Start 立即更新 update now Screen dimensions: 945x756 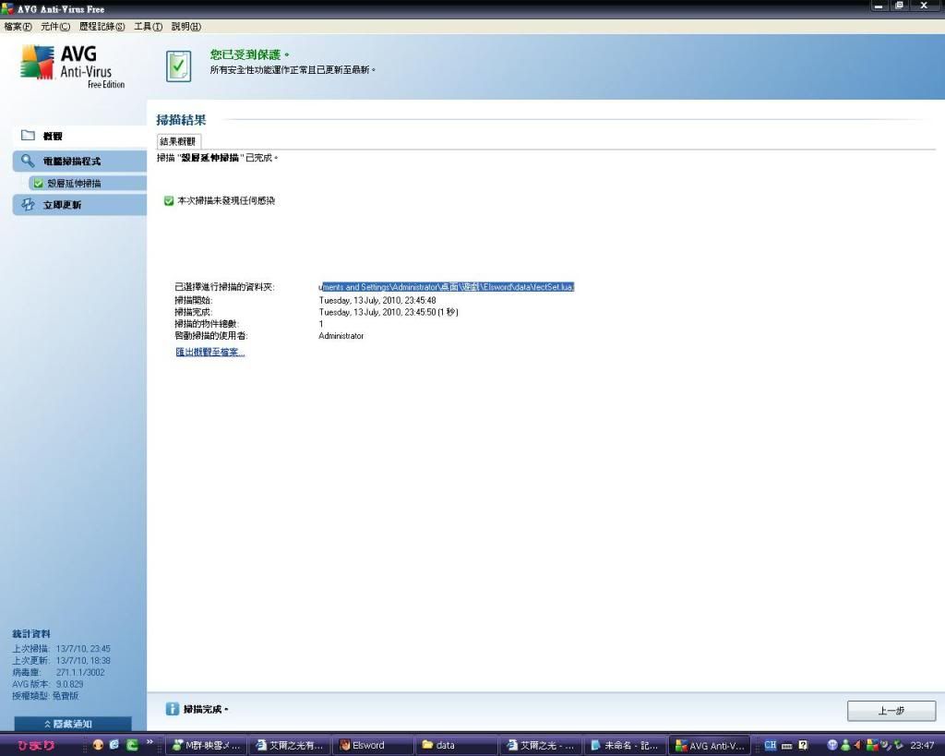[79, 205]
